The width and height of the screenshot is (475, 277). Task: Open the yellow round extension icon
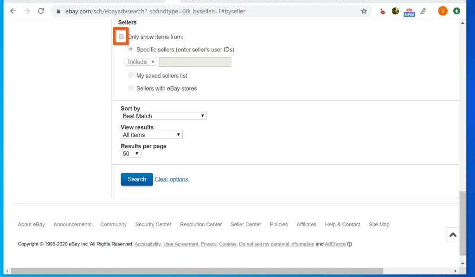pos(395,11)
